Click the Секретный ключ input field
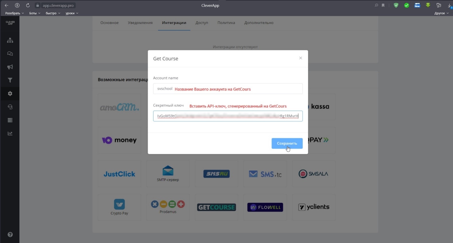453x243 pixels. 228,116
